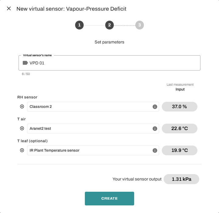Remove the T leaf sensor selection

[22, 150]
